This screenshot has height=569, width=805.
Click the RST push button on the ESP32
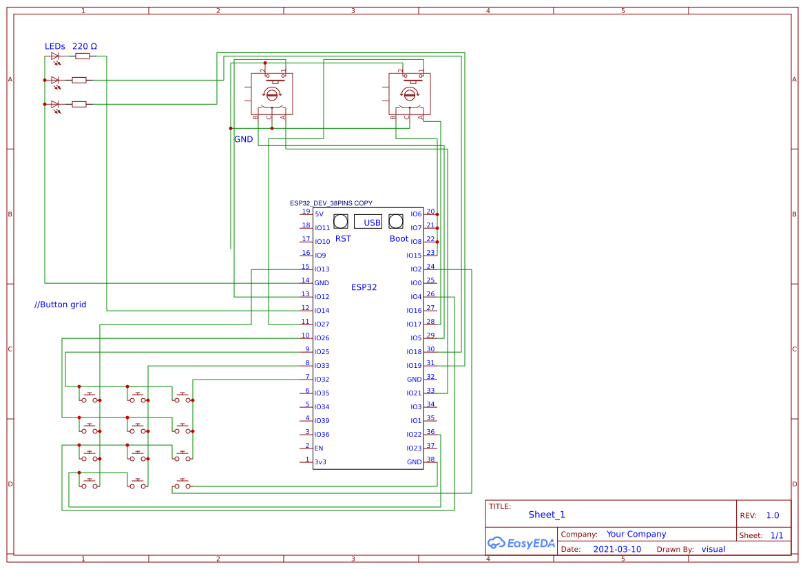340,221
